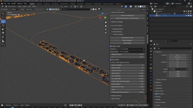Viewport: 193px width, 108px height.
Task: Toggle the Motion Blur checkbox
Action: point(156,94)
